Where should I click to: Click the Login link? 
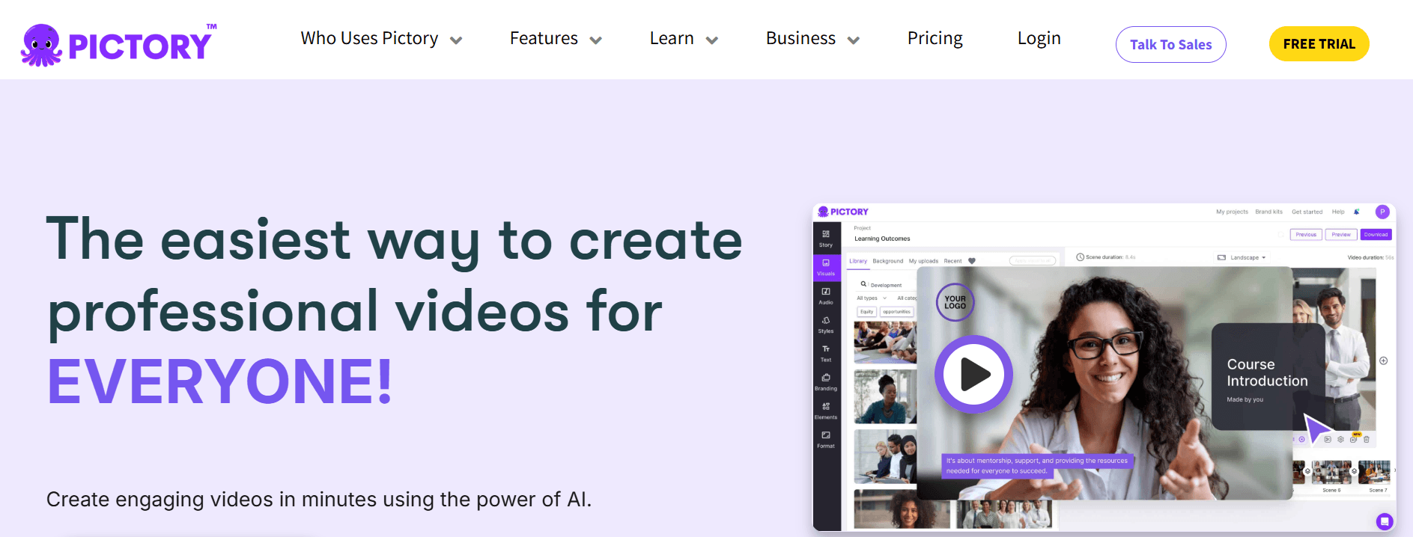tap(1039, 38)
